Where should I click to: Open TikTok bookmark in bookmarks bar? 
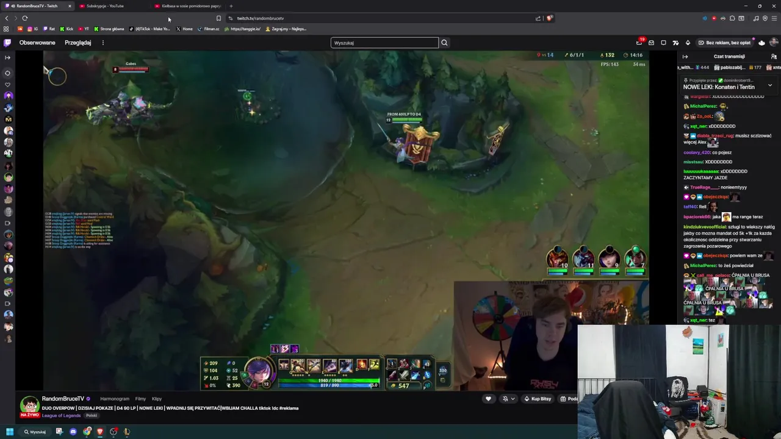tap(149, 29)
